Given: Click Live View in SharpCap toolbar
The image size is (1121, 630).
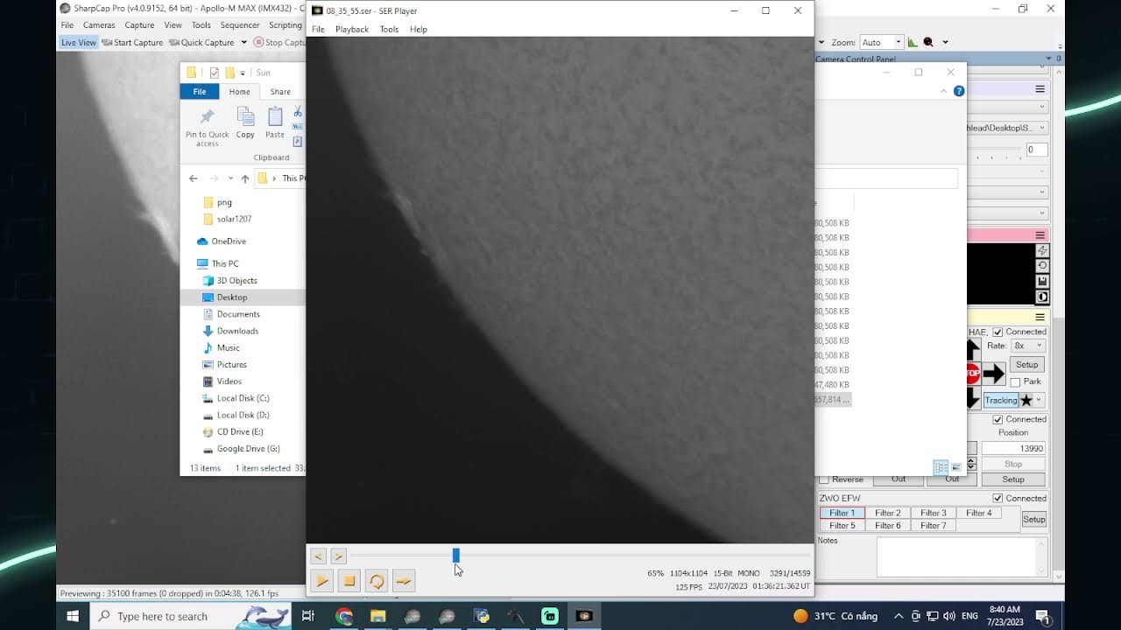Looking at the screenshot, I should pyautogui.click(x=79, y=42).
